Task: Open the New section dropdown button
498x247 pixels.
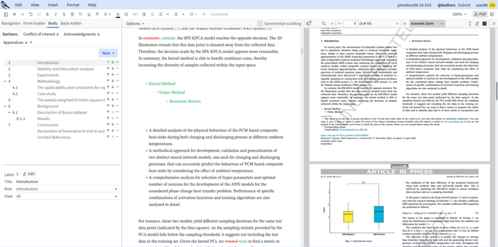Action: (108, 53)
